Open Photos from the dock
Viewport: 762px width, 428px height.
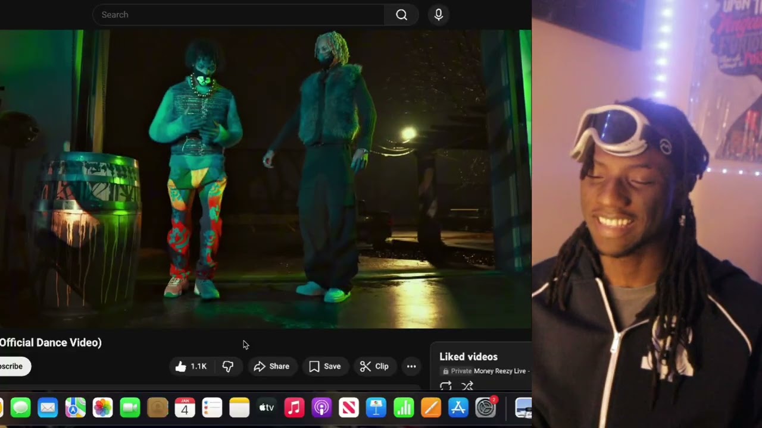[102, 408]
